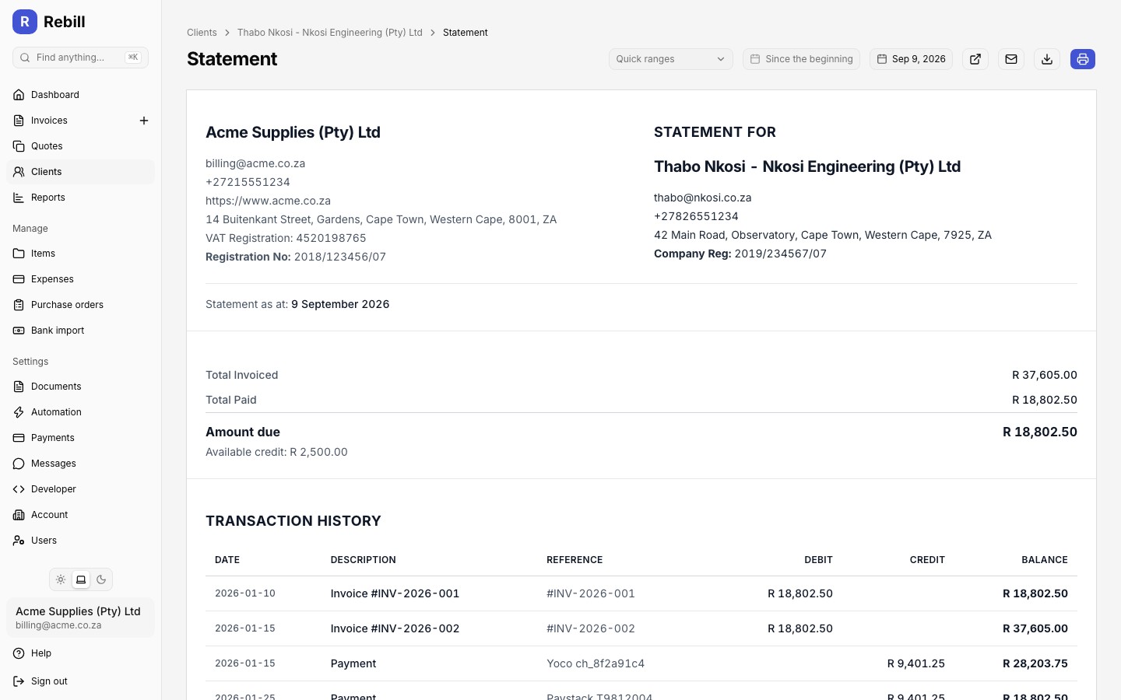Click the Quotes copy icon

19,146
